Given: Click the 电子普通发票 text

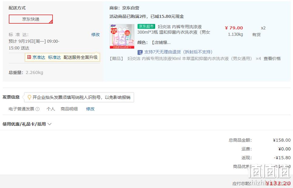Looking at the screenshot, I should pyautogui.click(x=22, y=109).
